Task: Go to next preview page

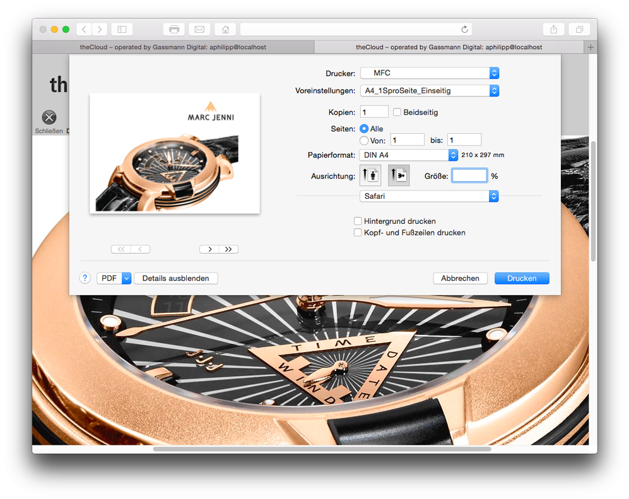Action: [x=209, y=249]
